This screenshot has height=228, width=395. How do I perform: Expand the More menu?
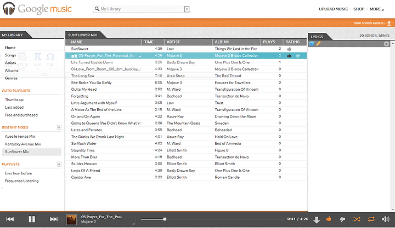pyautogui.click(x=376, y=9)
